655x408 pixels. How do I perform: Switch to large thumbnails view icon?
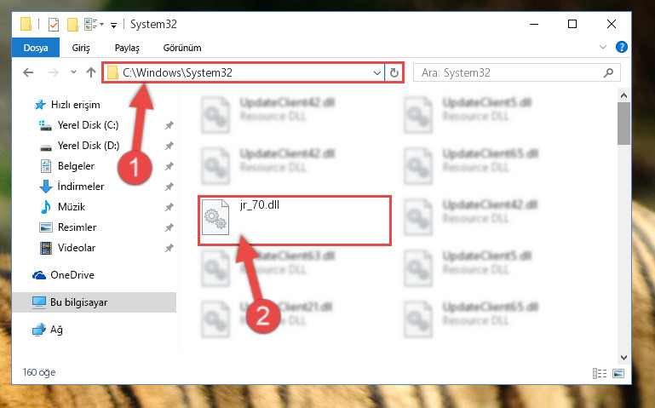618,373
